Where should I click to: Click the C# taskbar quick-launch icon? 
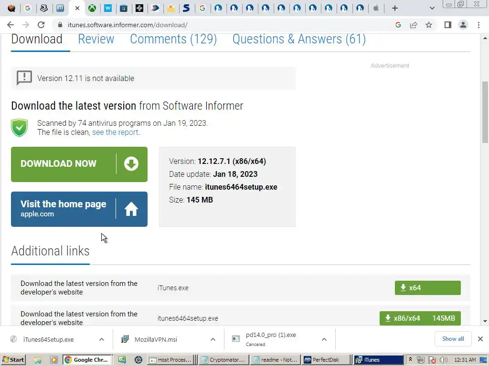(122, 360)
